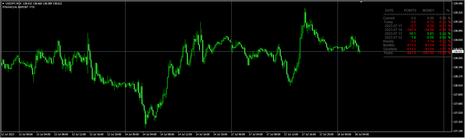Click the 138.505 price scale label
The height and width of the screenshot is (138, 465).
458,58
